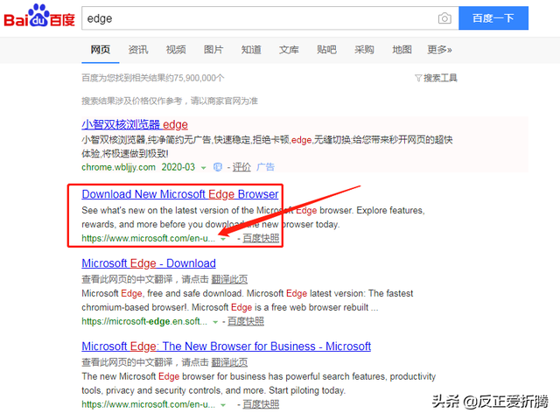
Task: Expand arrow beside microsoft-edge.en.soft URL
Action: [x=215, y=322]
